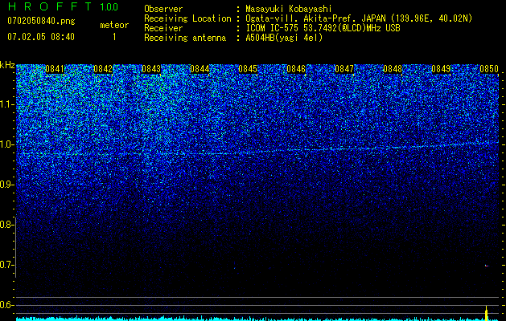Image resolution: width=506 pixels, height=321 pixels.
Task: Select antenna value A504HB(yagi 4el)
Action: point(284,38)
